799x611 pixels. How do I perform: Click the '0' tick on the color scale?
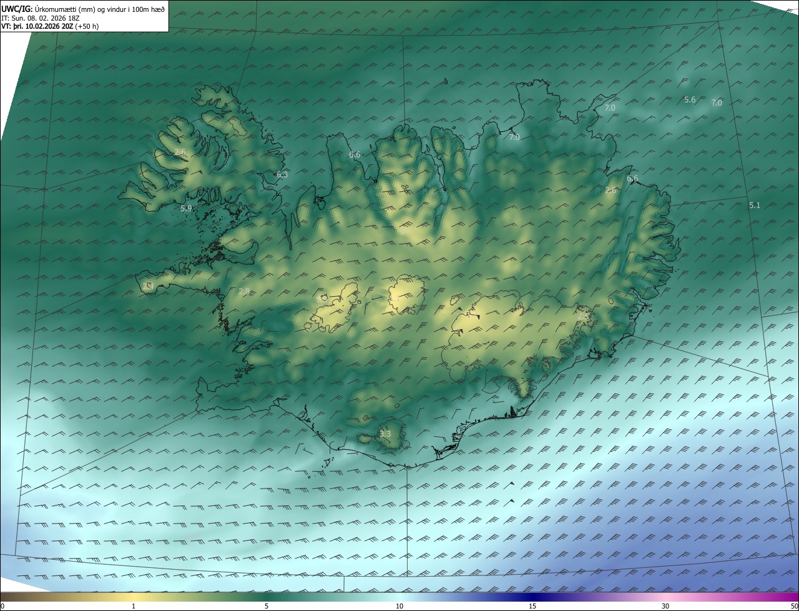pos(2,606)
